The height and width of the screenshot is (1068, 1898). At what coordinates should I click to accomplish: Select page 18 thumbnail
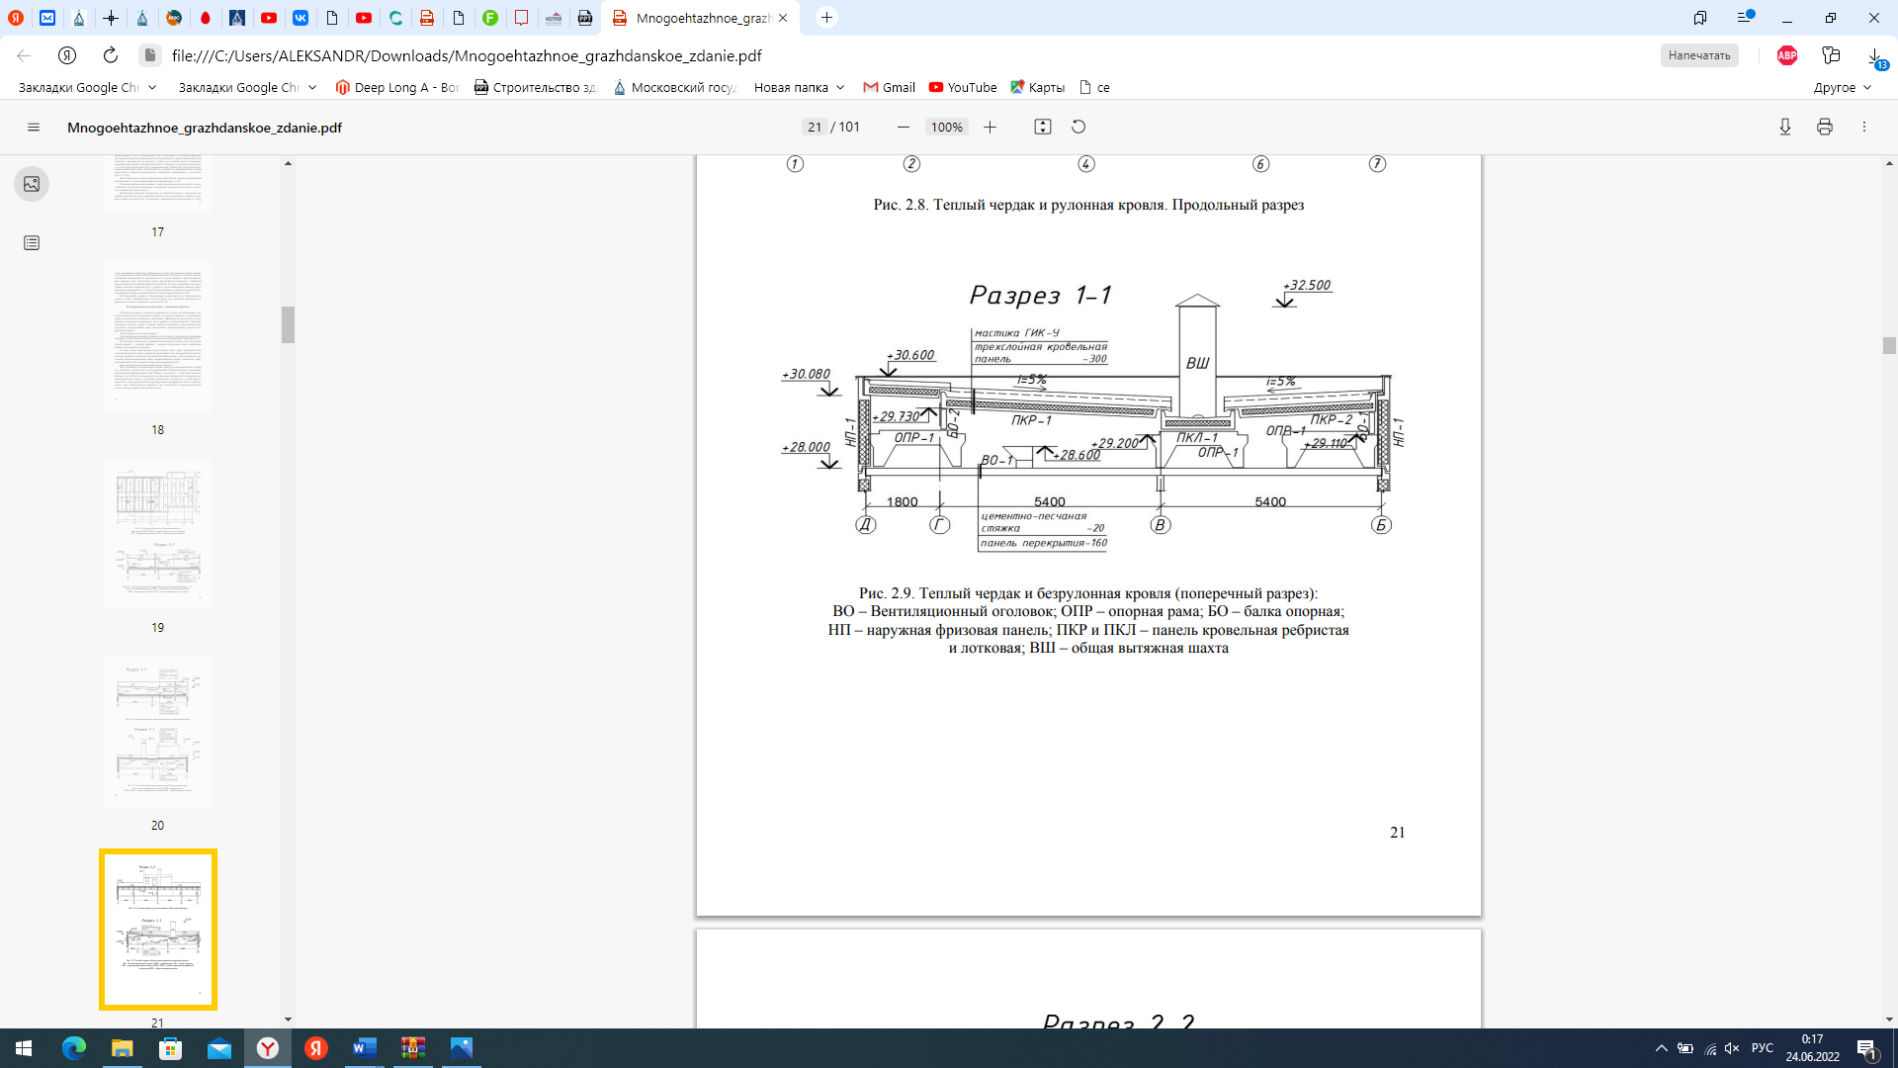(158, 336)
